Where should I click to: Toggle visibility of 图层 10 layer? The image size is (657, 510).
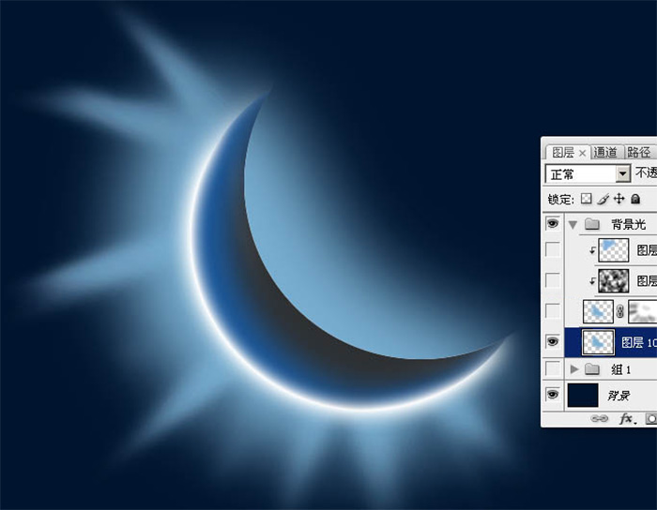[553, 341]
